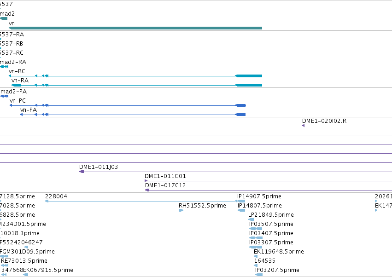Select the vn-PC protein label
Screen dimensions: 392x277
pos(18,101)
